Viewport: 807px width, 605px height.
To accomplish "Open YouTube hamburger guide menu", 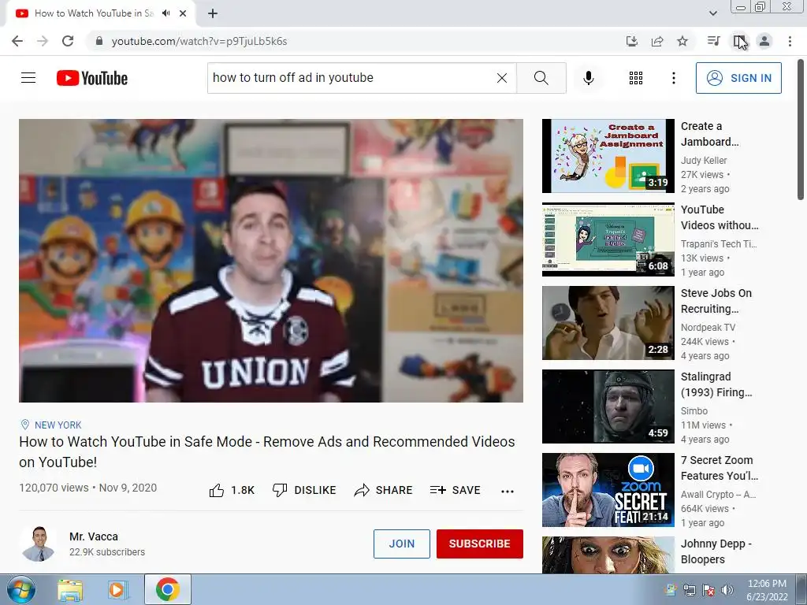I will tap(28, 78).
